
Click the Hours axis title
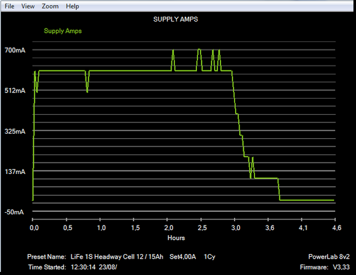point(176,238)
